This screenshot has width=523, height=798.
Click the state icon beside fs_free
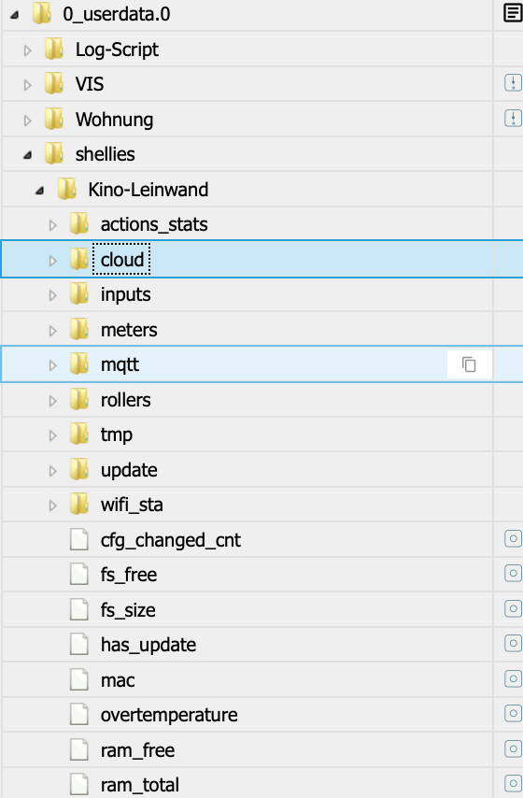(513, 574)
